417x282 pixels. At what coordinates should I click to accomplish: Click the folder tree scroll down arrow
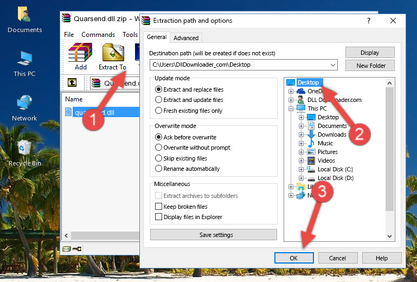coord(389,236)
